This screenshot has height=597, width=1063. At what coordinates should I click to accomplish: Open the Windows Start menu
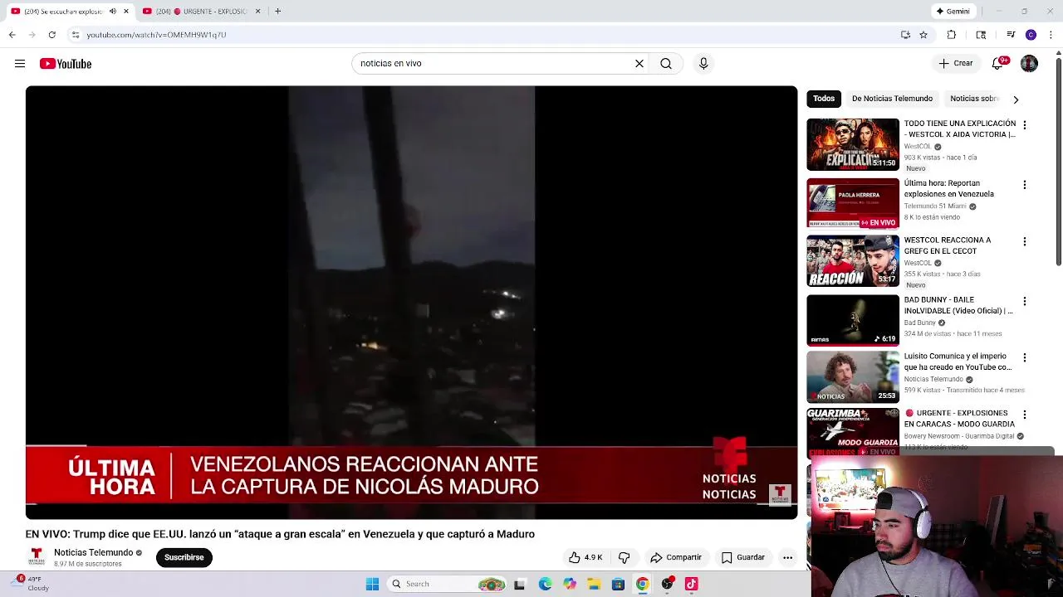point(372,584)
